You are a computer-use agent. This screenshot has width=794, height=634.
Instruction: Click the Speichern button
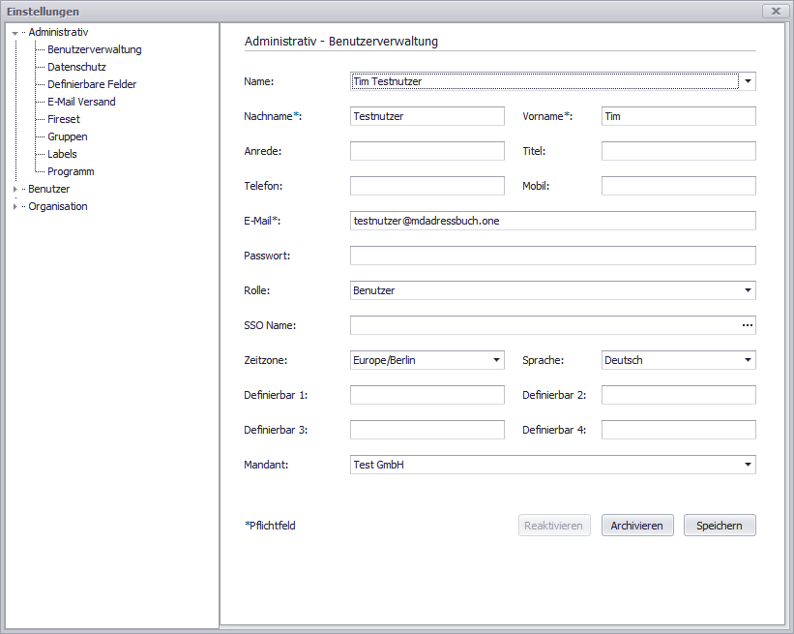720,526
